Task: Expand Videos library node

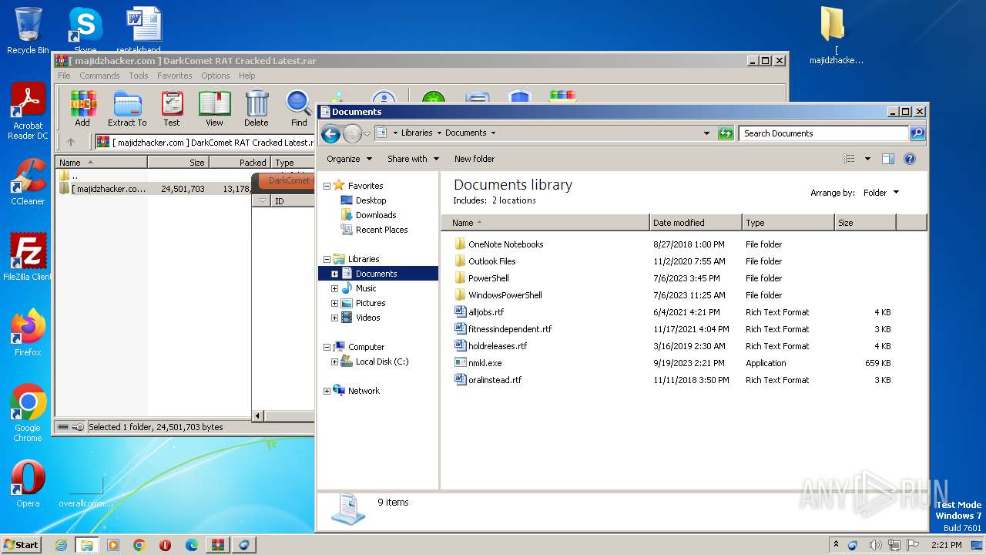Action: [334, 318]
